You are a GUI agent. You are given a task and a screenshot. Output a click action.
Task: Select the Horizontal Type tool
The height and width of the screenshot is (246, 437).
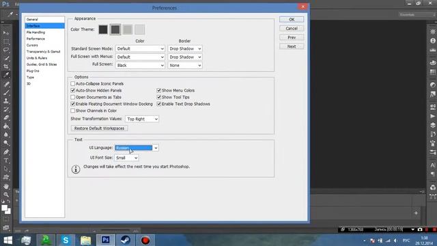pyautogui.click(x=6, y=161)
